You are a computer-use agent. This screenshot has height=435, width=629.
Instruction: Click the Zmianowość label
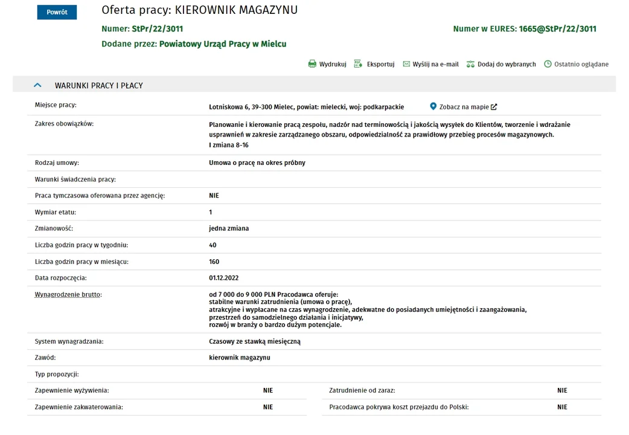[x=54, y=228]
